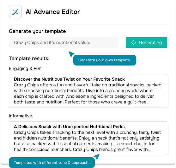Screen dimensions: 176x168
Task: Click the magic wand AI editor icon
Action: [x=15, y=12]
